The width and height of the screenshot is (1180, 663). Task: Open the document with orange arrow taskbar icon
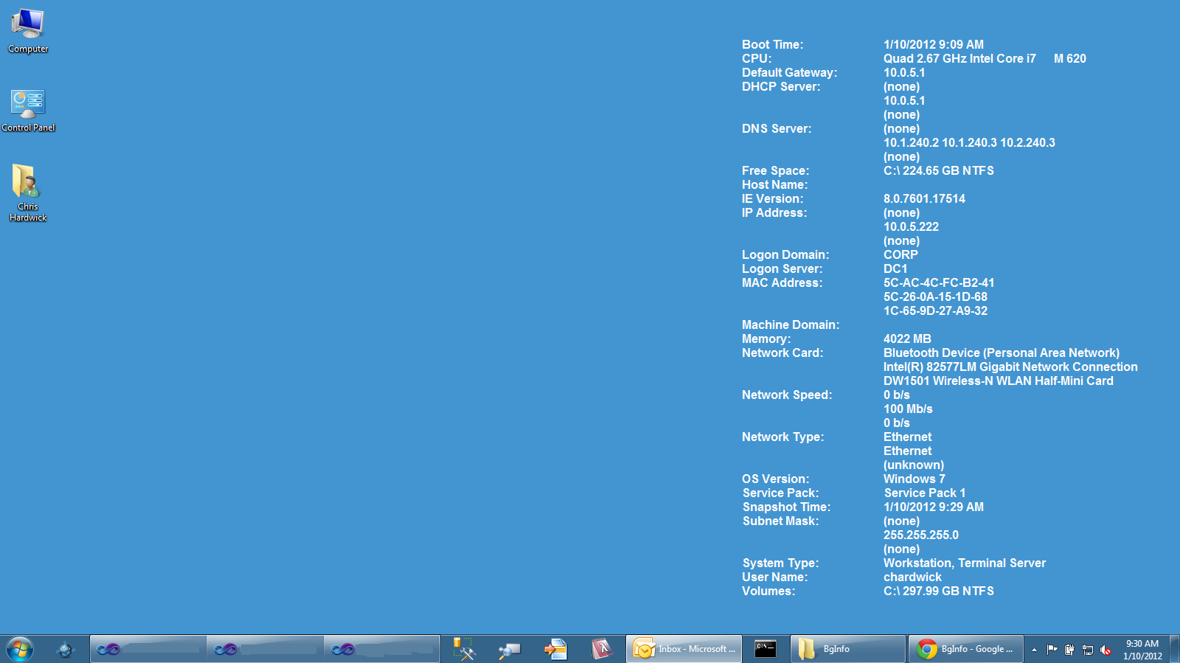tap(555, 649)
